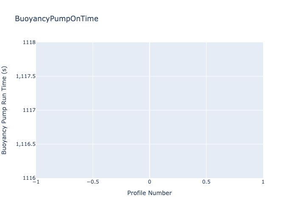Screen dimensions: 297x212
Task: Click the Profile Number axis title
Action: click(x=149, y=193)
